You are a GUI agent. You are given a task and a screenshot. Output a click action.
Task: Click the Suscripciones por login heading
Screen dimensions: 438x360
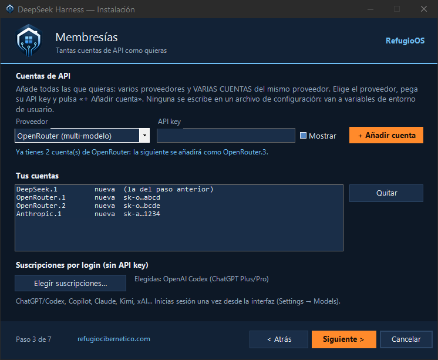tap(82, 265)
